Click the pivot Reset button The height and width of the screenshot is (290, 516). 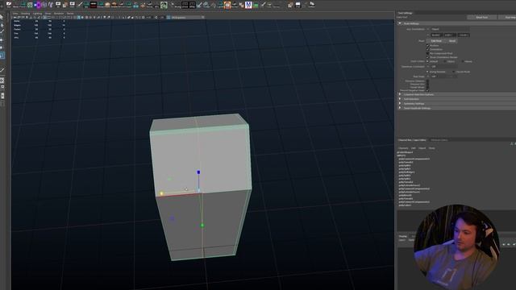[x=451, y=41]
